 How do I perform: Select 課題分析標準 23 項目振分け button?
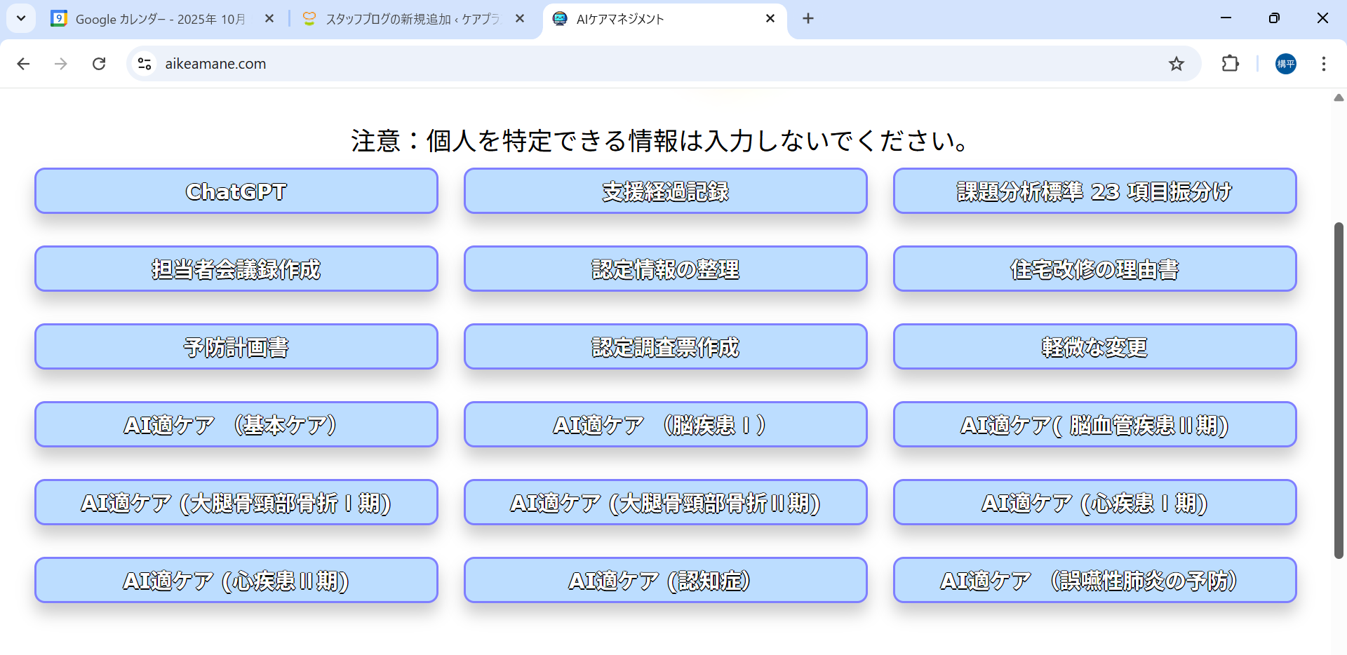coord(1094,191)
